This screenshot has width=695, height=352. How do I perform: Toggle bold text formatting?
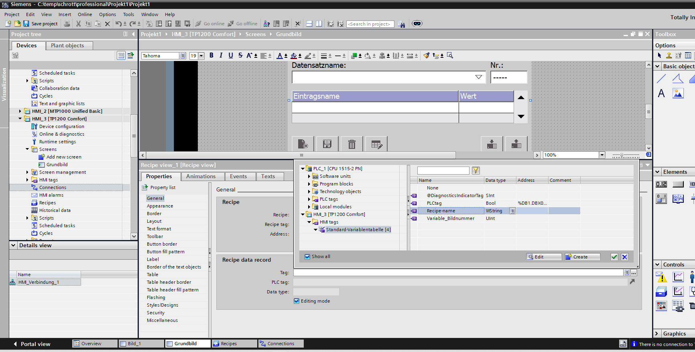point(211,55)
